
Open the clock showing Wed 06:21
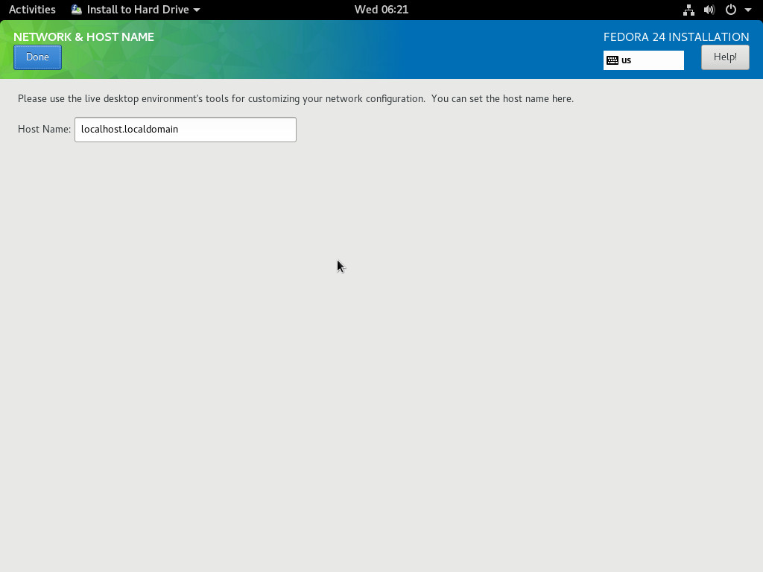click(x=381, y=10)
